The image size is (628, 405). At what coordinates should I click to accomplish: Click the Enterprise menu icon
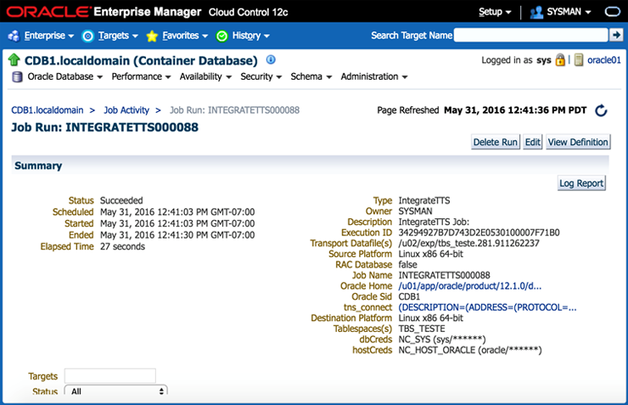click(x=14, y=36)
